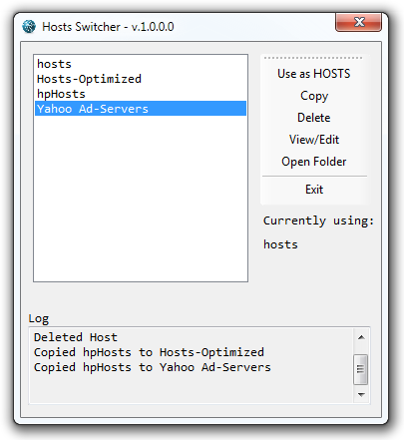Click the Exit button
Image resolution: width=404 pixels, height=440 pixels.
point(314,190)
